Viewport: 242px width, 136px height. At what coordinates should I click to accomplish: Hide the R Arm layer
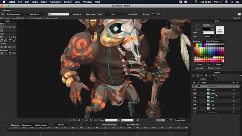pyautogui.click(x=194, y=94)
